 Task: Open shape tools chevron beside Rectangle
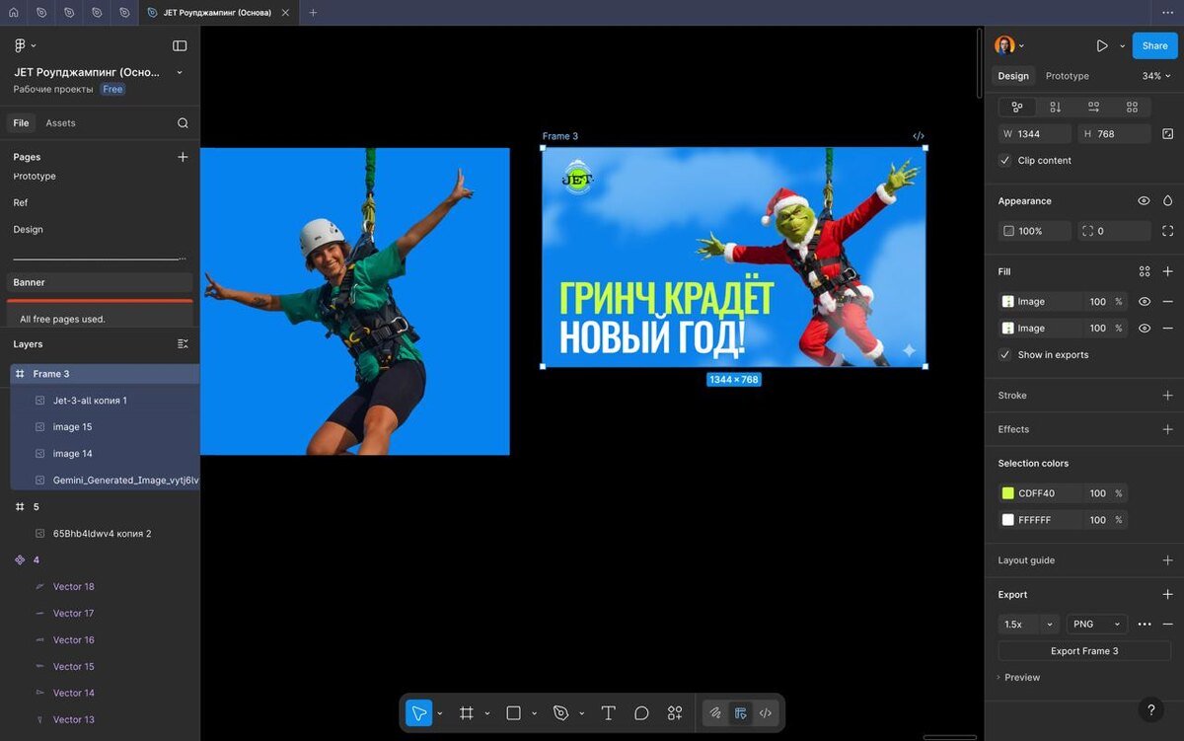[535, 713]
